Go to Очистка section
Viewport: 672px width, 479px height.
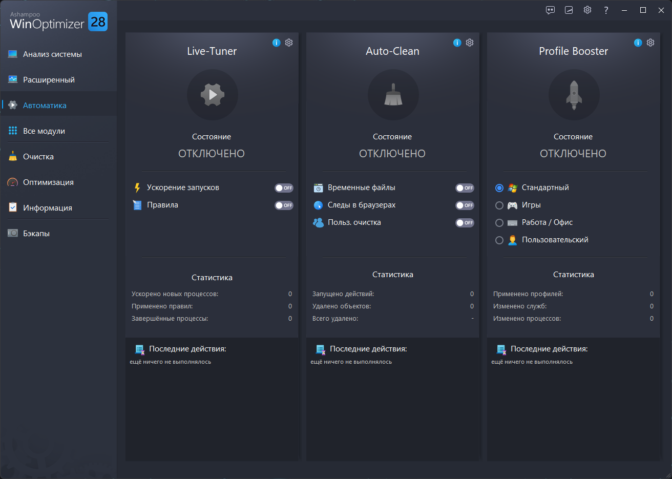(x=58, y=157)
